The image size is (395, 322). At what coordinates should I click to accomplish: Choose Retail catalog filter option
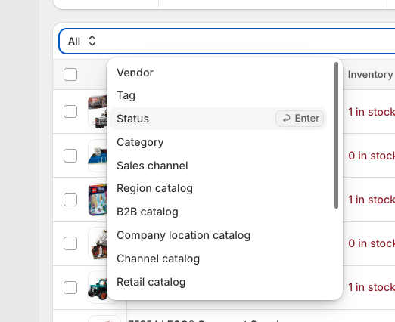218,282
